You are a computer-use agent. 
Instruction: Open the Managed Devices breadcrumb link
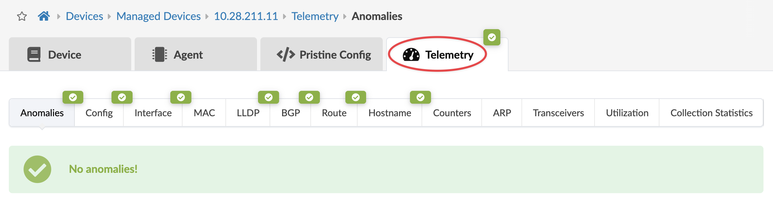(158, 16)
